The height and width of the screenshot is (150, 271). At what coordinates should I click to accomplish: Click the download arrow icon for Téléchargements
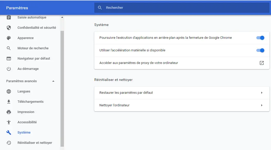9,102
